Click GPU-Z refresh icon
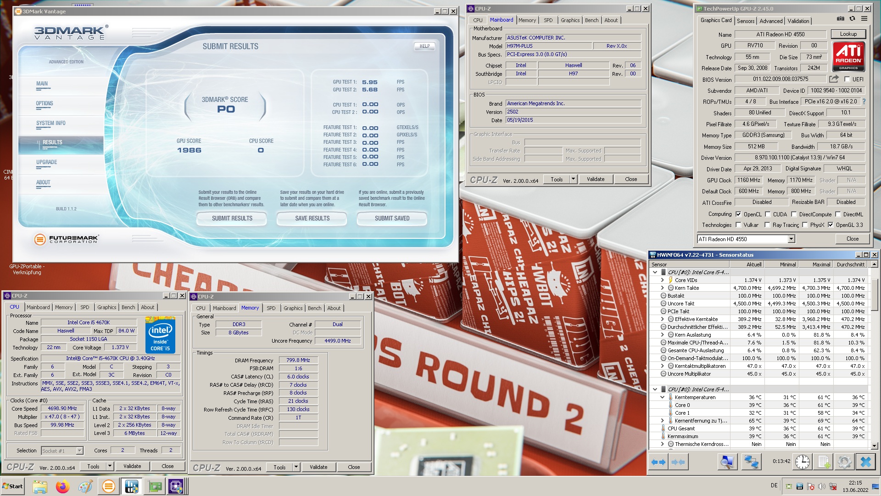The image size is (881, 496). coord(852,19)
